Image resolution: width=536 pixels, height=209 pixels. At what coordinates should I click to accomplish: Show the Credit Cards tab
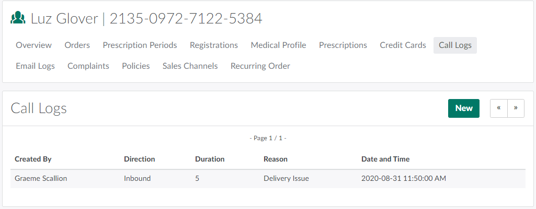click(x=403, y=45)
